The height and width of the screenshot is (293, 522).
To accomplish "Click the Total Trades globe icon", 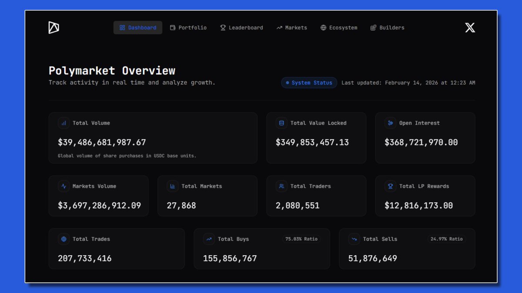I will coord(64,239).
